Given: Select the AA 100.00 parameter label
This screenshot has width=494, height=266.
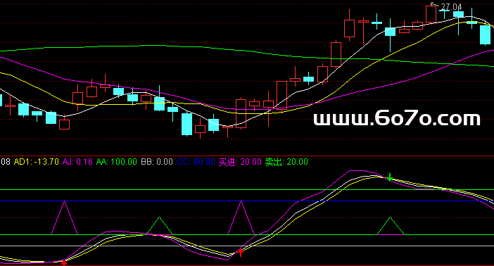Looking at the screenshot, I should 117,162.
